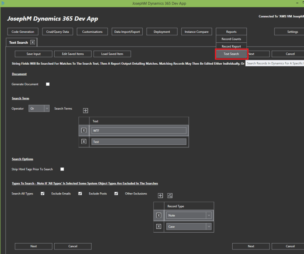Image resolution: width=304 pixels, height=254 pixels.
Task: Expand the Case record type dropdown
Action: 208,227
